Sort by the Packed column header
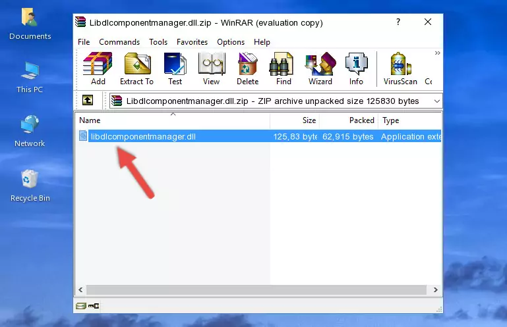 pyautogui.click(x=349, y=120)
